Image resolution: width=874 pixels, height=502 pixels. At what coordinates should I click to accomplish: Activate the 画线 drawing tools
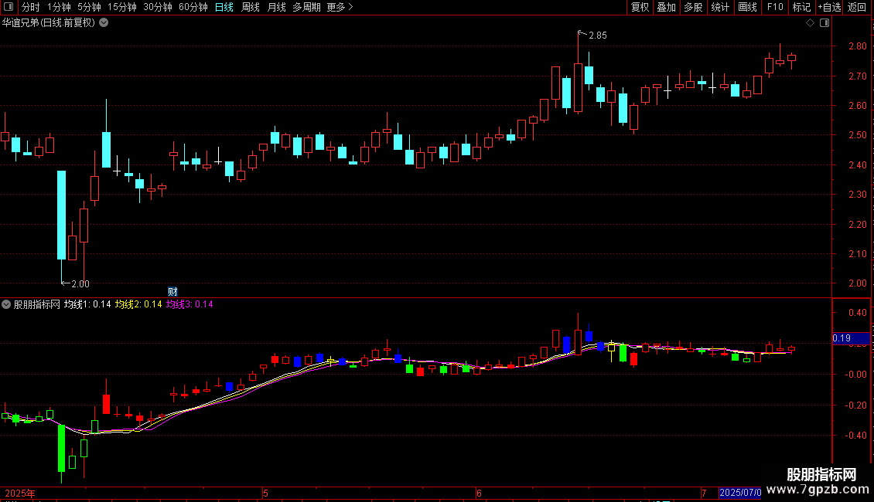[x=747, y=7]
